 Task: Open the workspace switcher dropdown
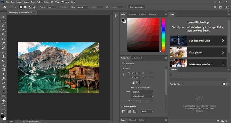(x=221, y=7)
